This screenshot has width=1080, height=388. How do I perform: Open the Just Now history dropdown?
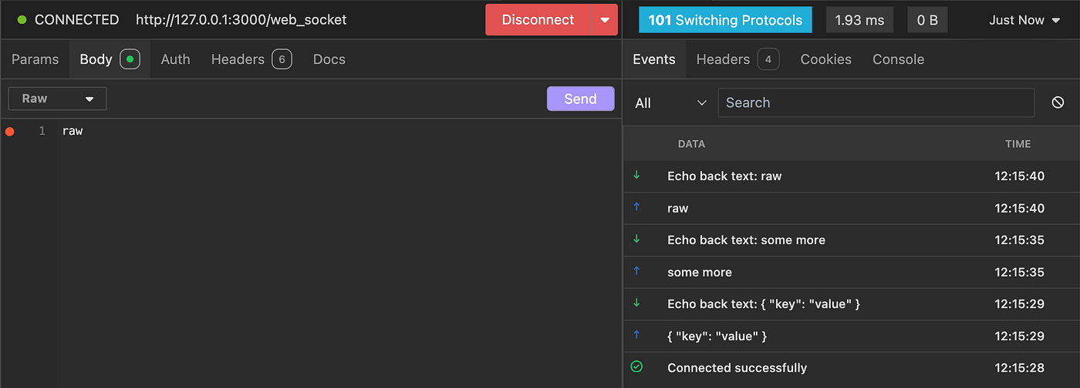pos(1024,20)
